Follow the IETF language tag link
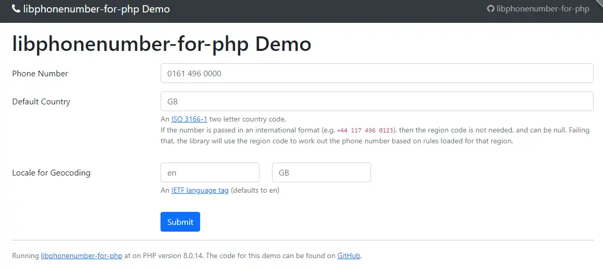Image resolution: width=603 pixels, height=269 pixels. pyautogui.click(x=200, y=190)
